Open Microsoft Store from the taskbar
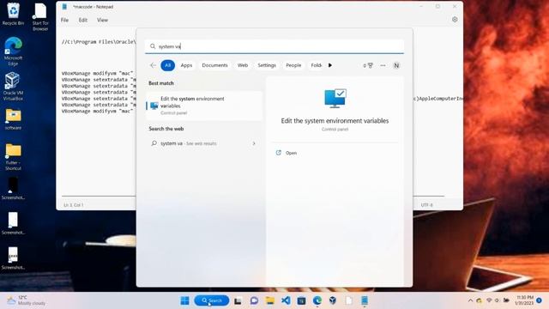Image resolution: width=549 pixels, height=309 pixels. pos(301,300)
